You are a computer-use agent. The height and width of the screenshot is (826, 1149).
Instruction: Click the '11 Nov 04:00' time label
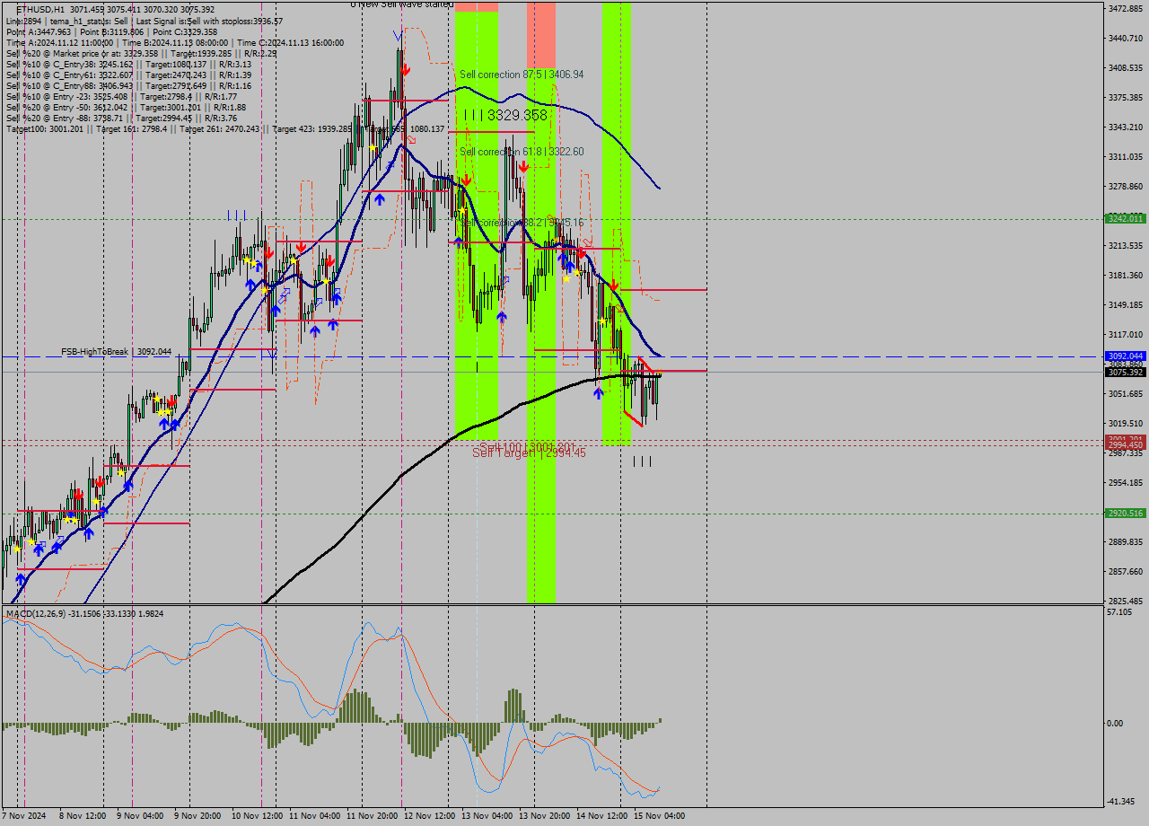(x=314, y=816)
